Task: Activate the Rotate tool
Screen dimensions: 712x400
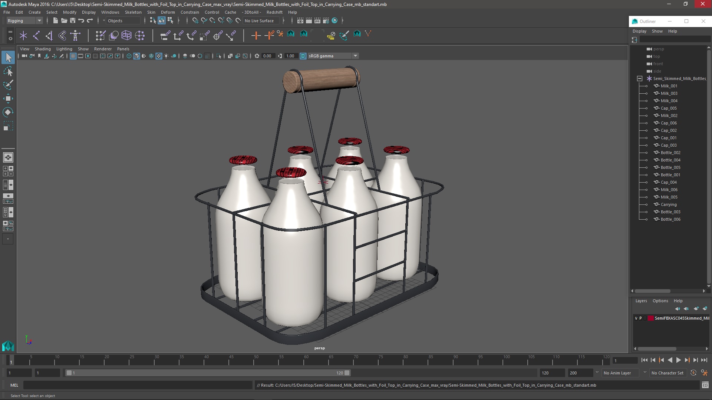Action: [8, 112]
